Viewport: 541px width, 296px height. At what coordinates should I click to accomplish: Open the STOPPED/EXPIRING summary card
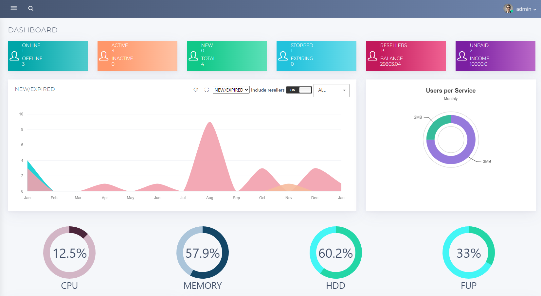[x=316, y=56]
